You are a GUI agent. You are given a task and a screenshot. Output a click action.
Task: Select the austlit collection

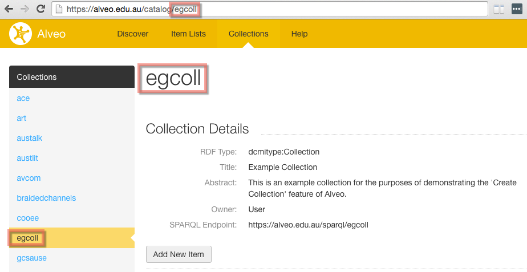[x=27, y=158]
